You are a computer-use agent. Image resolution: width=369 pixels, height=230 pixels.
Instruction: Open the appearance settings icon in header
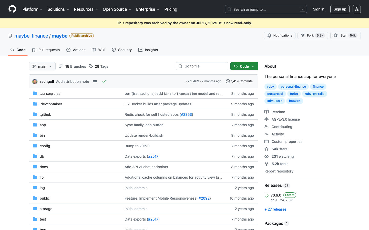pos(356,9)
